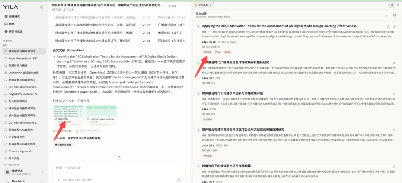Click the Sustainability journal label
Screen dimensions: 402x183
(x=211, y=47)
